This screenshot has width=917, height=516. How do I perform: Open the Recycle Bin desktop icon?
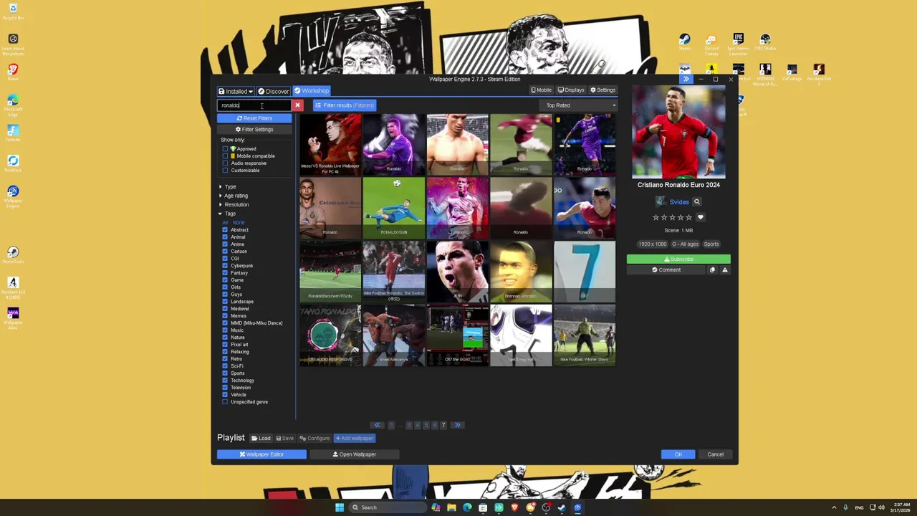click(13, 11)
